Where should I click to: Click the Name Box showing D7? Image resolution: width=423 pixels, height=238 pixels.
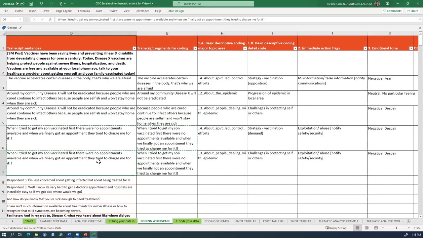click(x=10, y=20)
